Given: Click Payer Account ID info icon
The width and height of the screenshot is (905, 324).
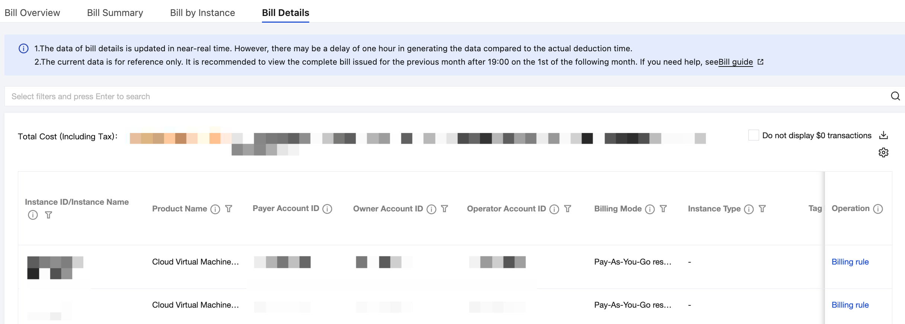Looking at the screenshot, I should pos(327,209).
